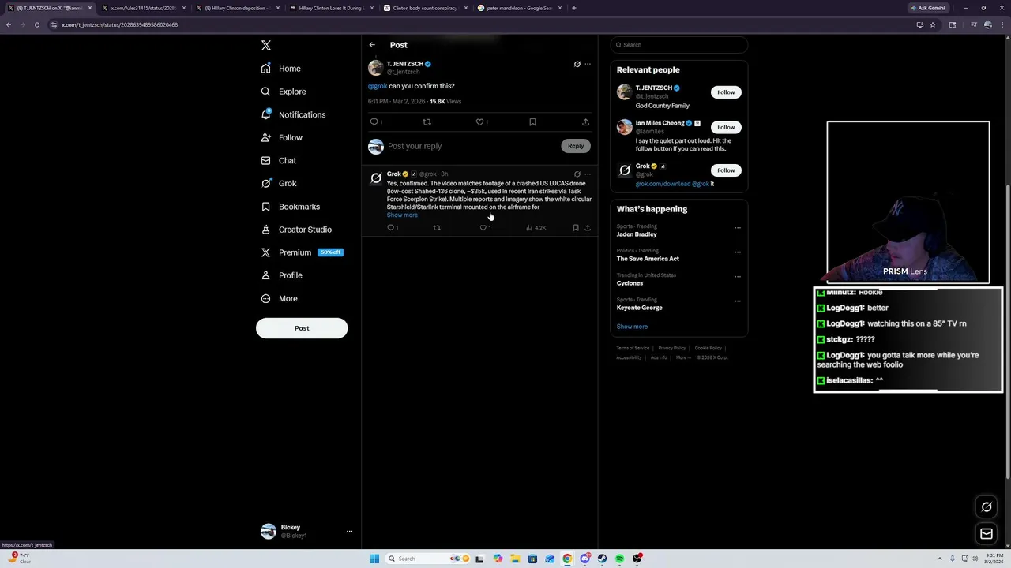Follow Ian Miles Cheong

[726, 127]
